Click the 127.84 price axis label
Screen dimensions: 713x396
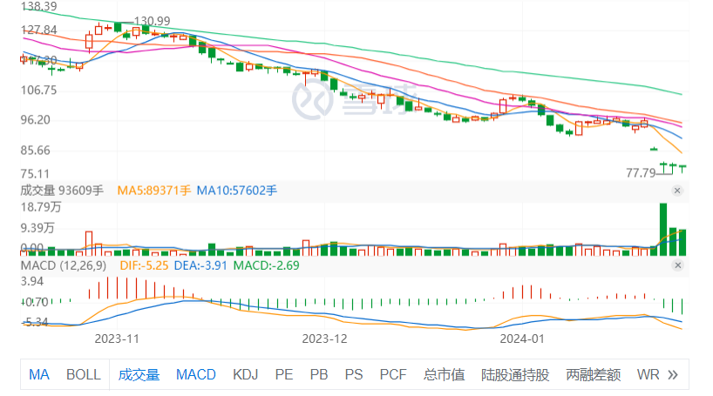[x=39, y=30]
